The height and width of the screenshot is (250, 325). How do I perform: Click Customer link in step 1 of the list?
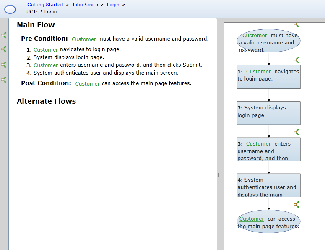[x=46, y=50]
